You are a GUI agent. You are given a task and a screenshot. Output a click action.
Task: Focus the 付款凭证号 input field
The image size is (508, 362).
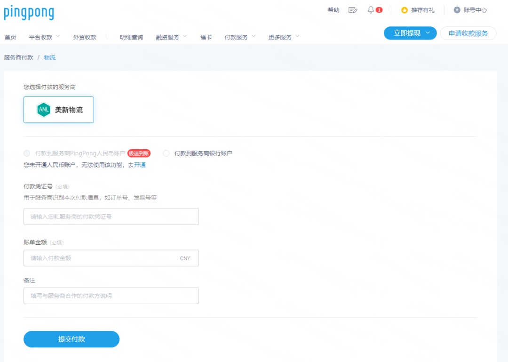[111, 217]
